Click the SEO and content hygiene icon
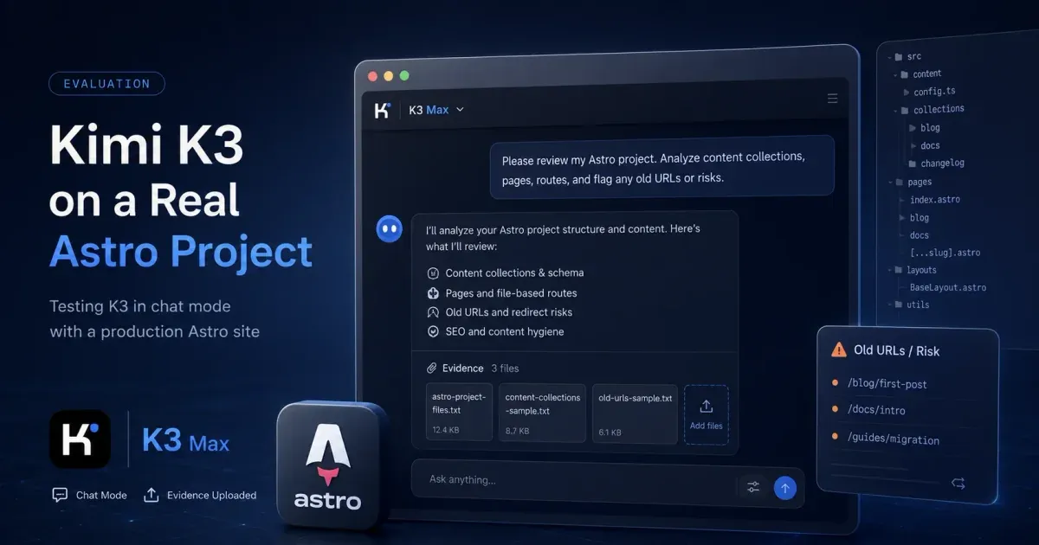The height and width of the screenshot is (545, 1039). [x=433, y=331]
